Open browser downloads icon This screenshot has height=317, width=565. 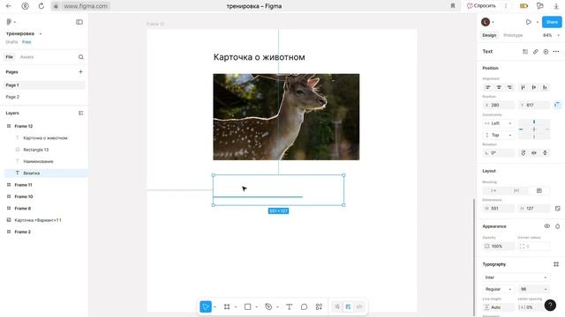click(556, 6)
